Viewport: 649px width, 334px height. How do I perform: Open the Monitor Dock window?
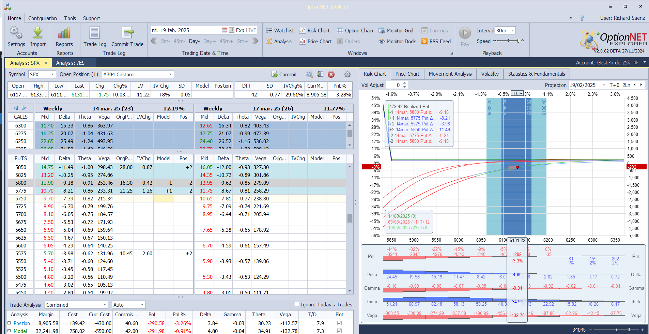coord(397,41)
